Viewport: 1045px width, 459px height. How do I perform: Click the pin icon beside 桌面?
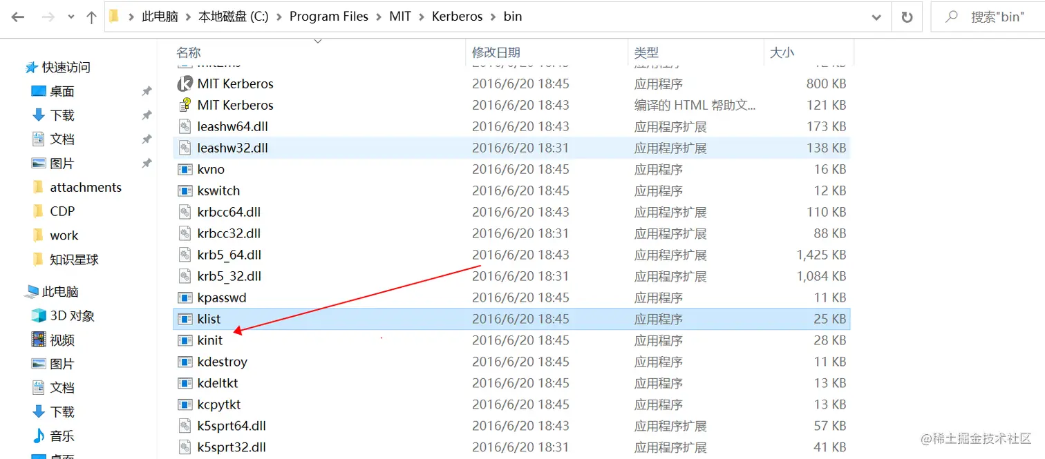147,91
